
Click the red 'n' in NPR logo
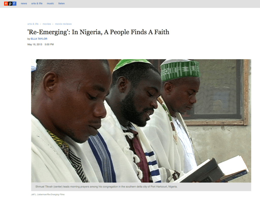click(x=6, y=4)
